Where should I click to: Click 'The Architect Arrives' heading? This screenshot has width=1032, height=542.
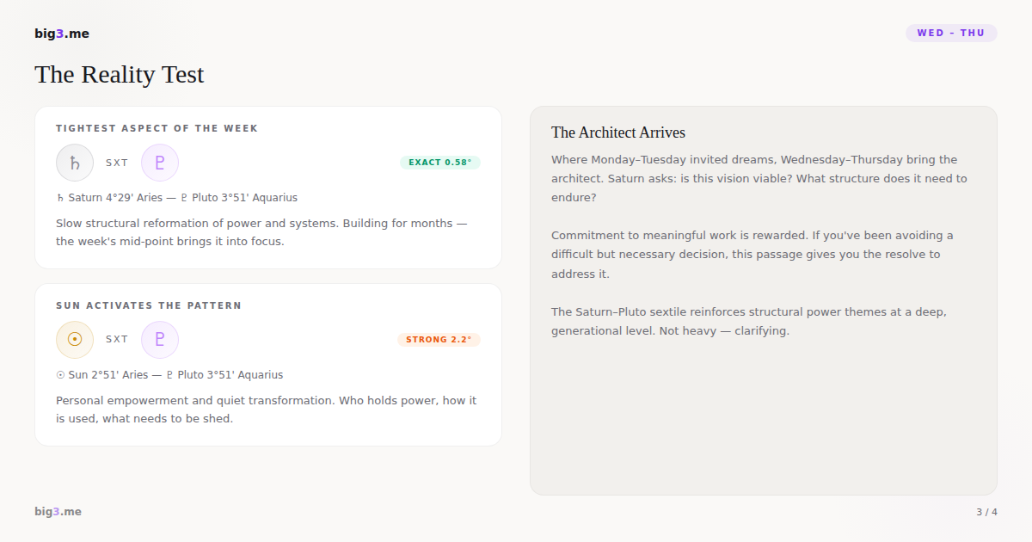point(618,132)
